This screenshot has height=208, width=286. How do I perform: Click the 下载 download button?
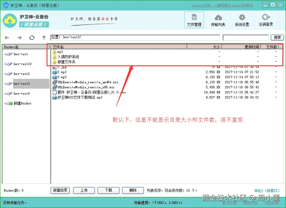point(109,190)
